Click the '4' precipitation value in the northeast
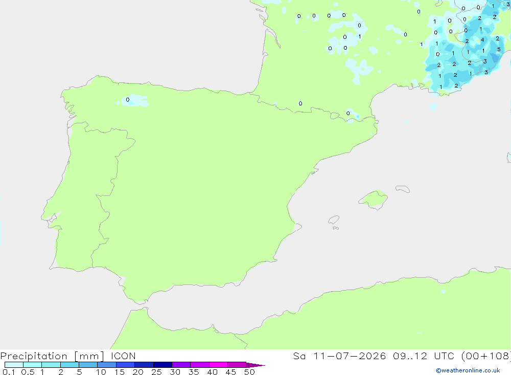Image resolution: width=511 pixels, height=375 pixels. pyautogui.click(x=482, y=40)
